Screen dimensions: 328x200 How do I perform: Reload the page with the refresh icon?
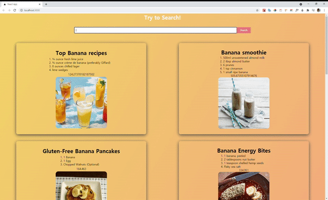pos(15,10)
